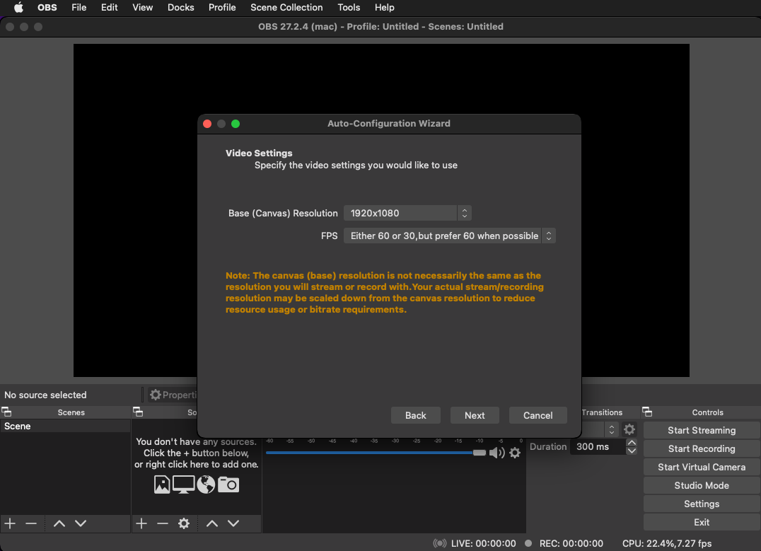Pop out the Controls dock icon

647,412
